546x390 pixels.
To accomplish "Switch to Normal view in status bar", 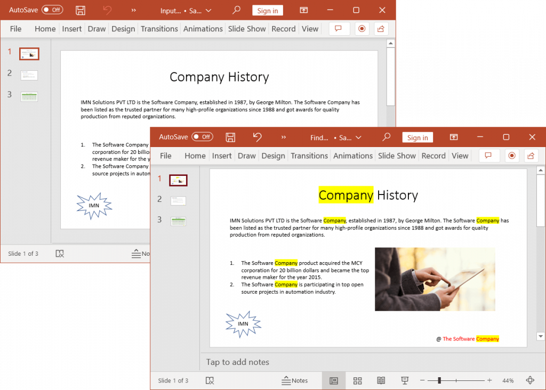I will pyautogui.click(x=334, y=380).
